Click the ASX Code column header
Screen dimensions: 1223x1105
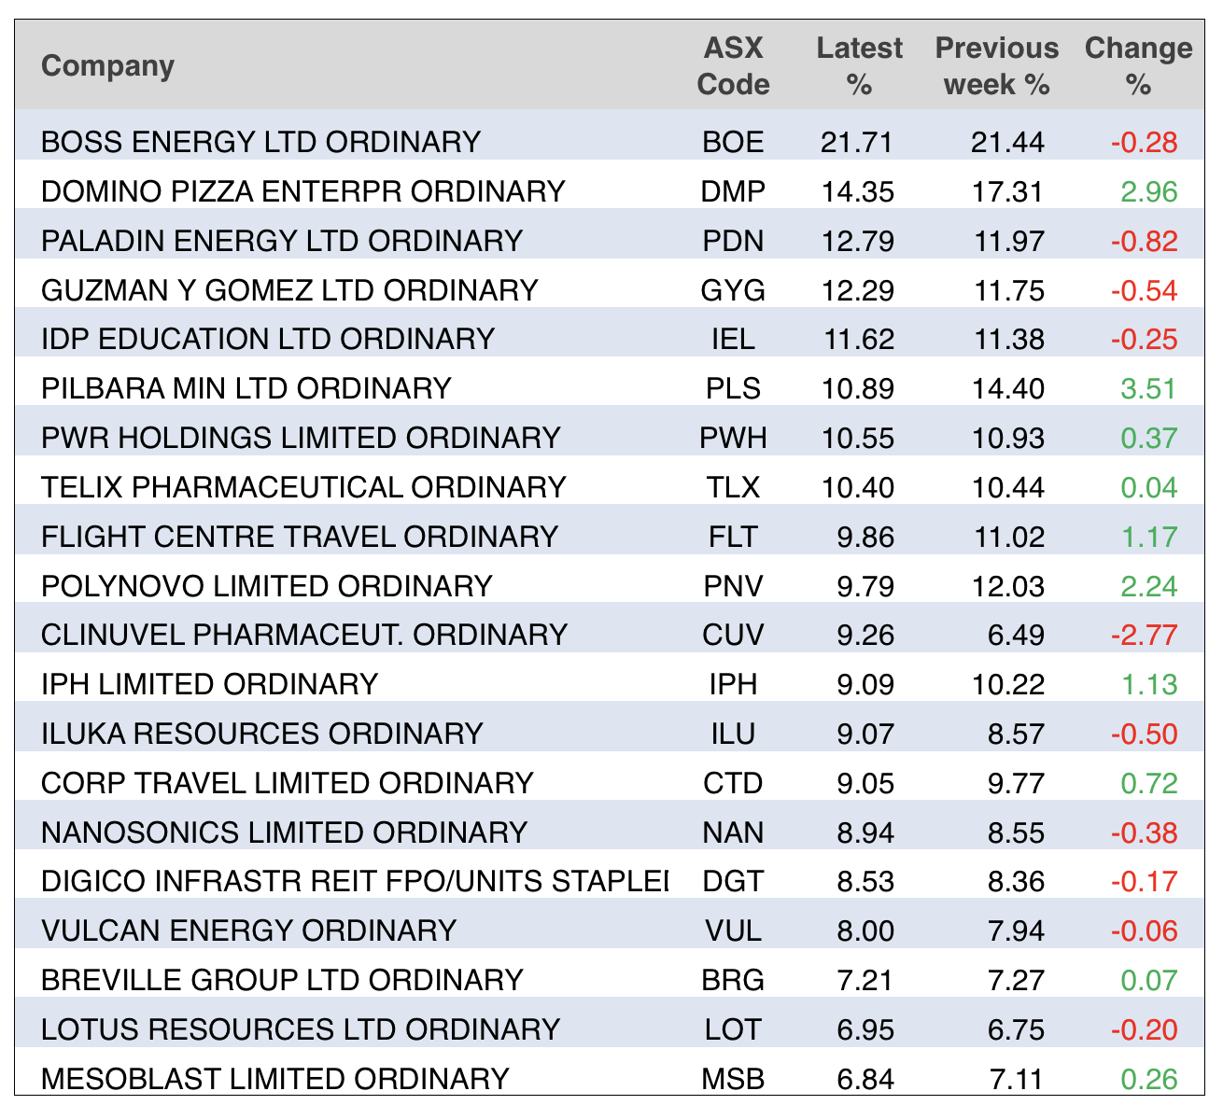(733, 66)
